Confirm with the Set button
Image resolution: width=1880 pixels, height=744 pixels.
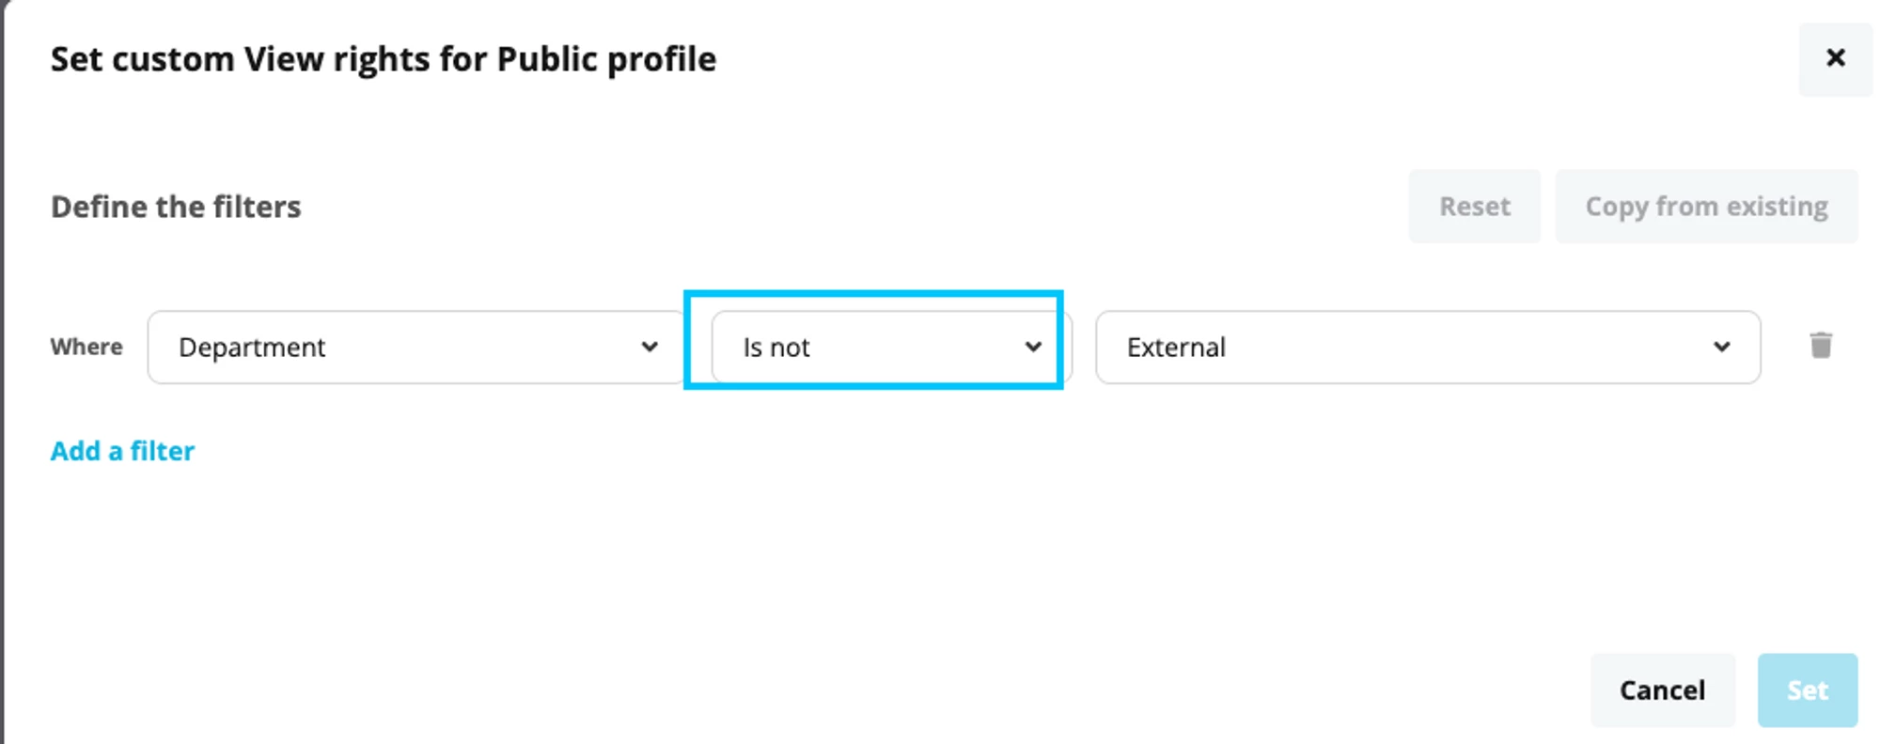pos(1808,690)
